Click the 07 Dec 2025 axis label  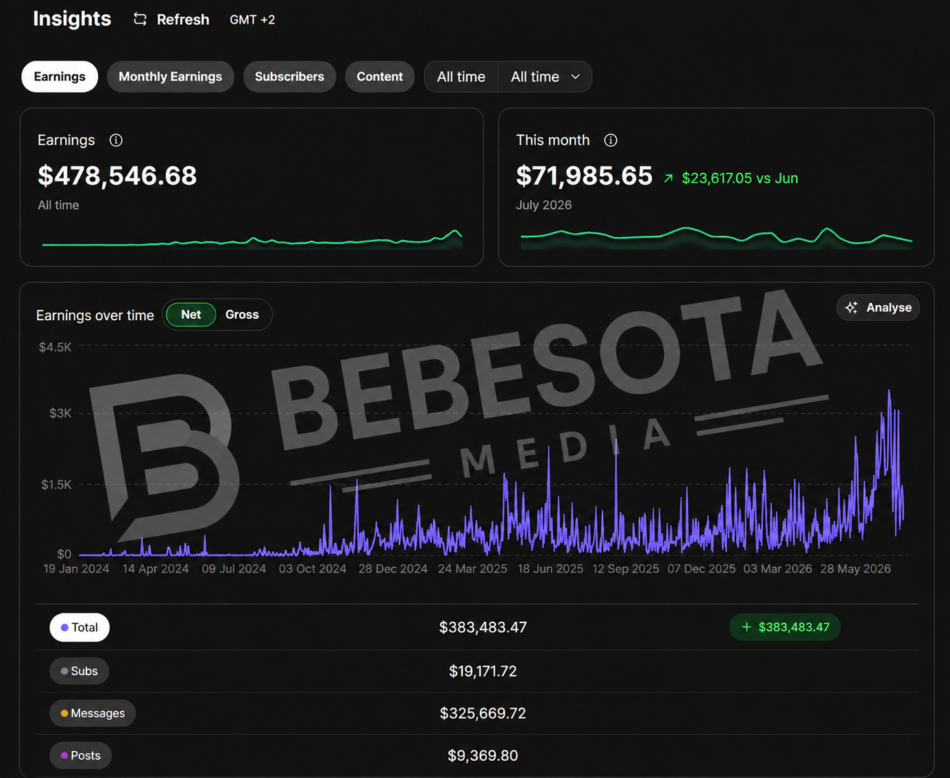click(701, 569)
